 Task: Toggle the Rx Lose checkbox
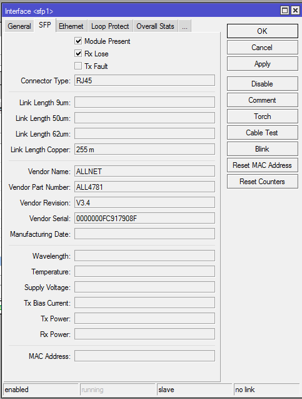click(78, 53)
